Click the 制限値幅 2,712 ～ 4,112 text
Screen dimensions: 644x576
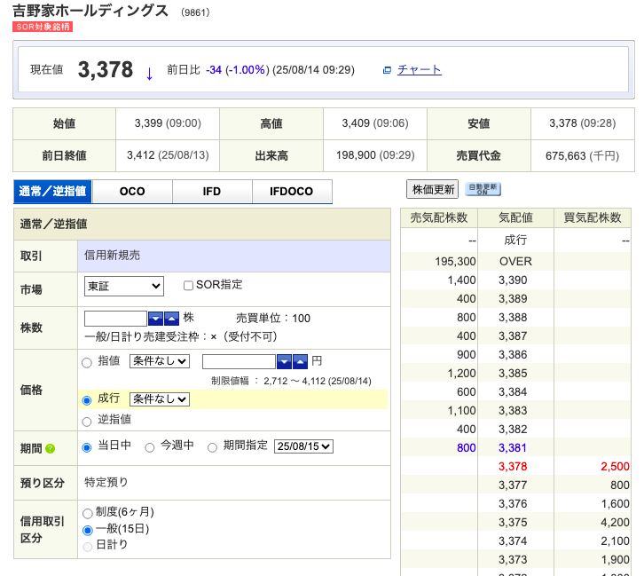291,382
